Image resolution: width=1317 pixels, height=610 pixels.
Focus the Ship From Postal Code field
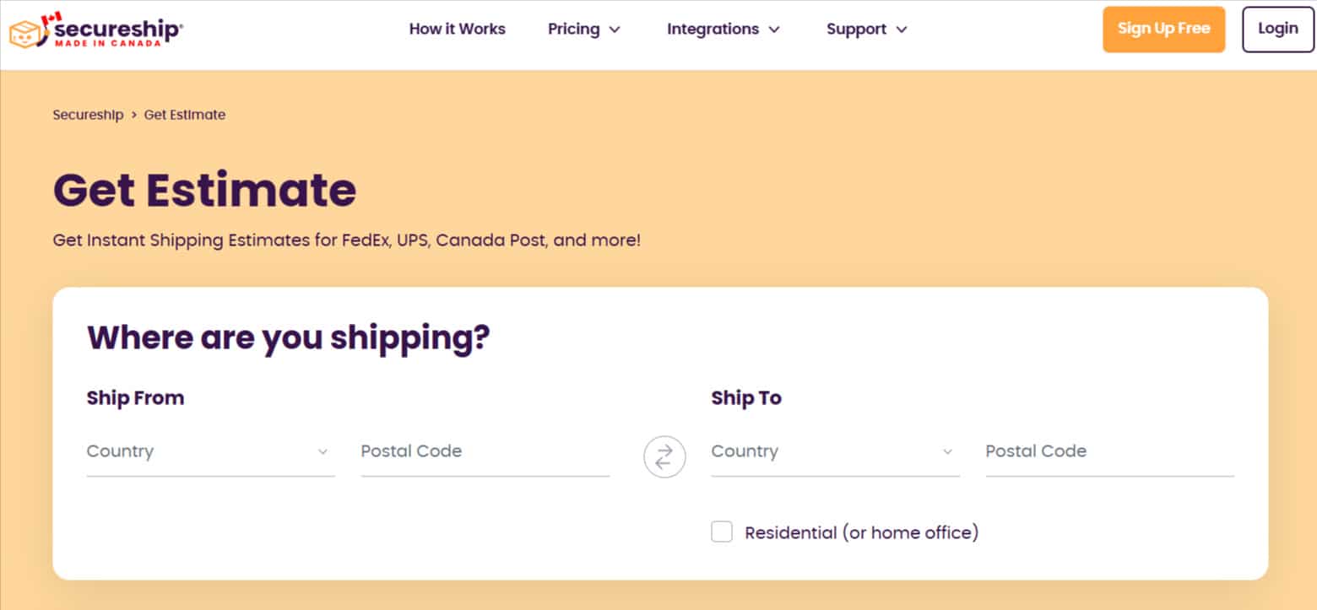click(485, 451)
